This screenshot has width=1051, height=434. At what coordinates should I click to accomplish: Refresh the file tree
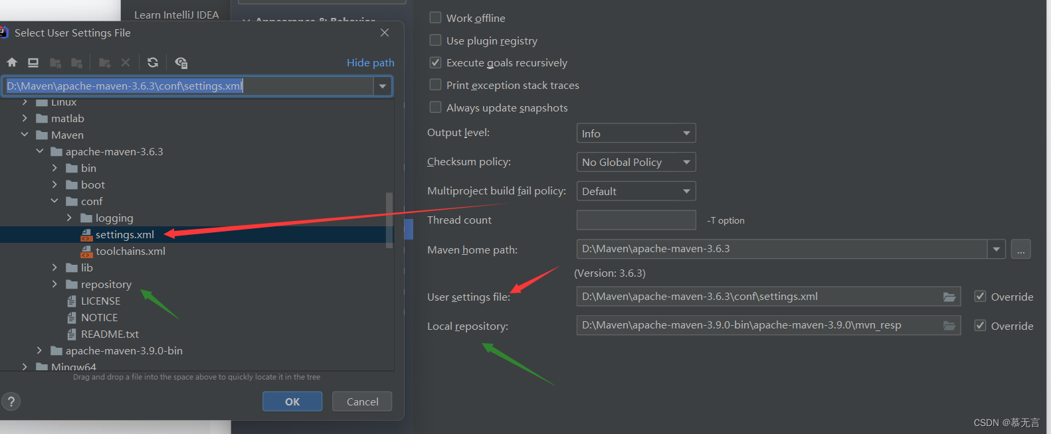[x=153, y=62]
